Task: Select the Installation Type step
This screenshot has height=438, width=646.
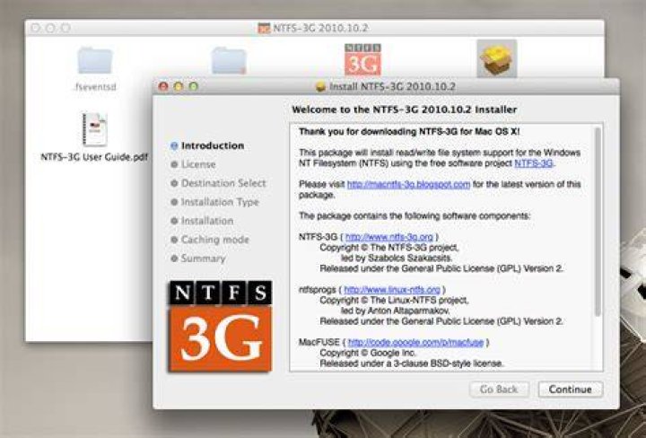Action: coord(214,202)
